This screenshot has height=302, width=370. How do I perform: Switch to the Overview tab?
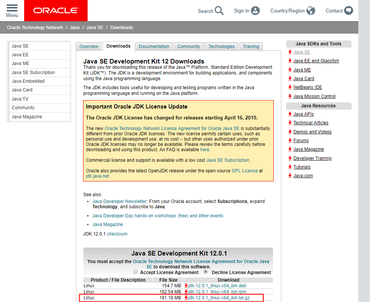click(89, 46)
